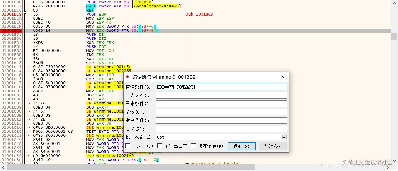Select the MOV ESI,200 instruction
The height and width of the screenshot is (171, 398).
coord(100,51)
